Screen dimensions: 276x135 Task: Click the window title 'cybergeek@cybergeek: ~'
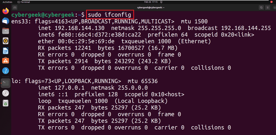tap(151, 7)
